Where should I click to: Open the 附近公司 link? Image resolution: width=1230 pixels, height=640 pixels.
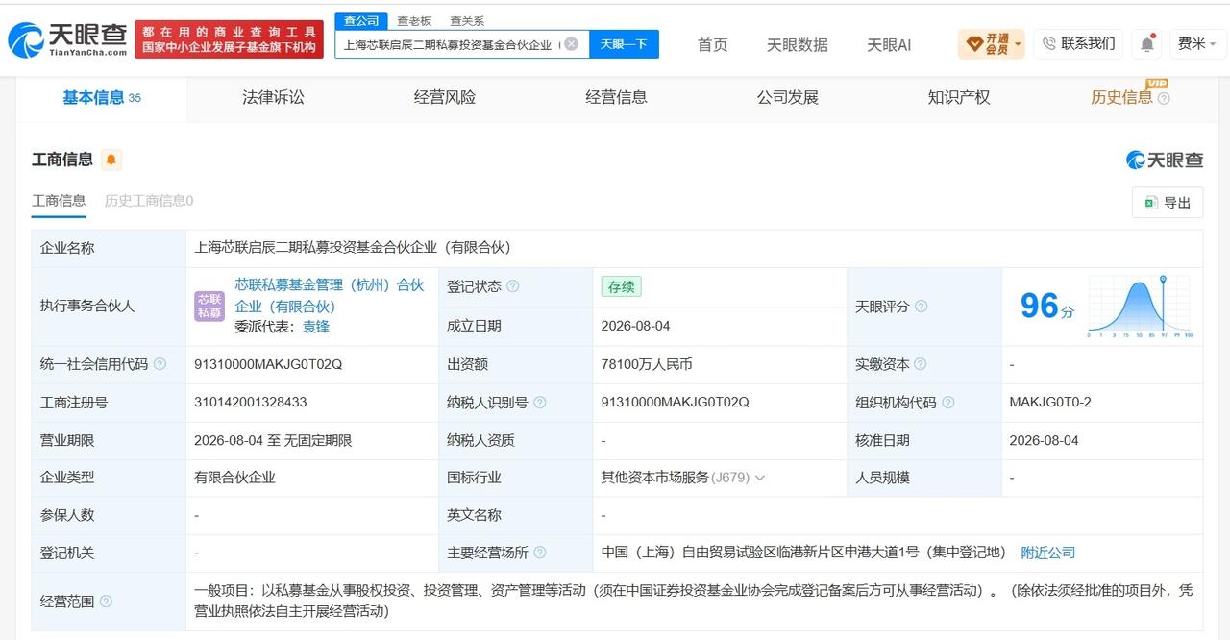point(1047,553)
